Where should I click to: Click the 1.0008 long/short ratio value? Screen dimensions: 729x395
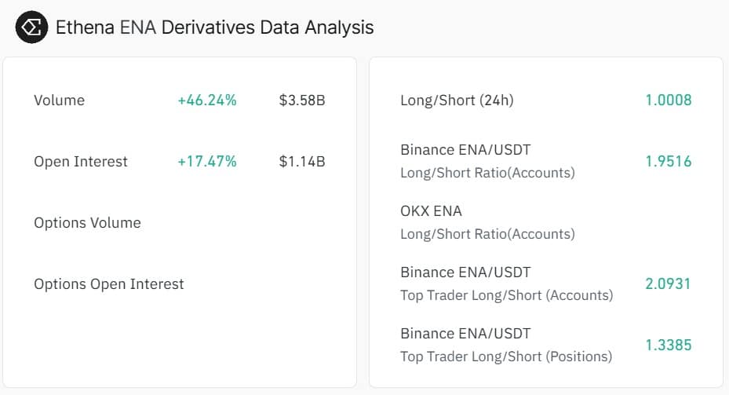(x=668, y=101)
